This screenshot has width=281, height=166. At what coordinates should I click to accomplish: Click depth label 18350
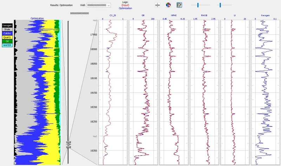pyautogui.click(x=93, y=151)
